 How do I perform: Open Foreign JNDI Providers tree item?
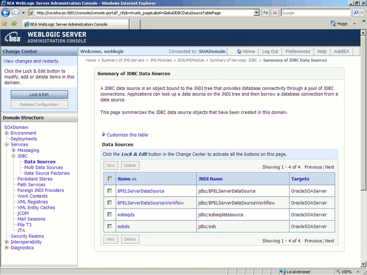tap(41, 190)
